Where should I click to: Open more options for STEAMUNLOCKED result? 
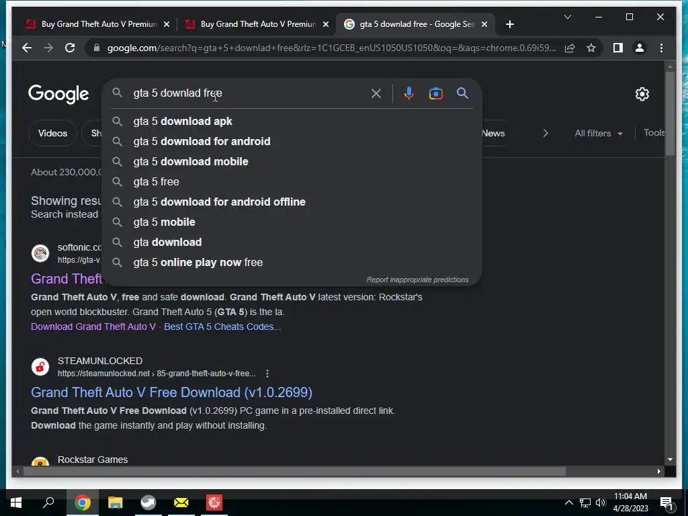[267, 374]
